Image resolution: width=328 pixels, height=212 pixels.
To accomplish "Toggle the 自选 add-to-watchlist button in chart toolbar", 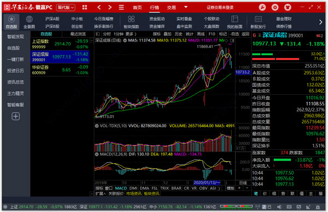I will point(235,34).
